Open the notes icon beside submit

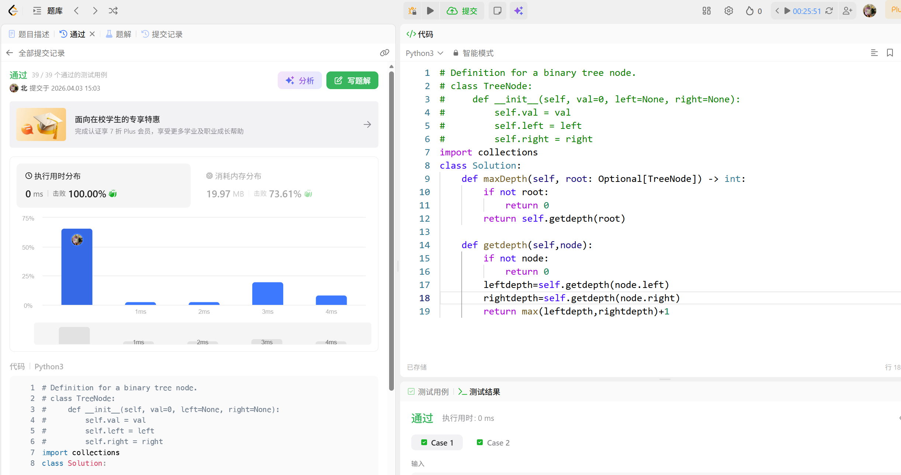497,11
